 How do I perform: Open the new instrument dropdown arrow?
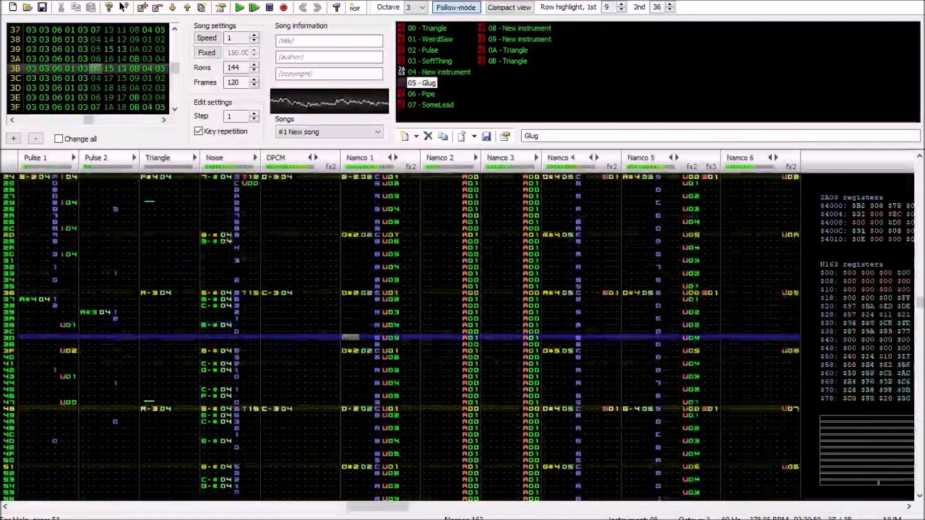[416, 136]
